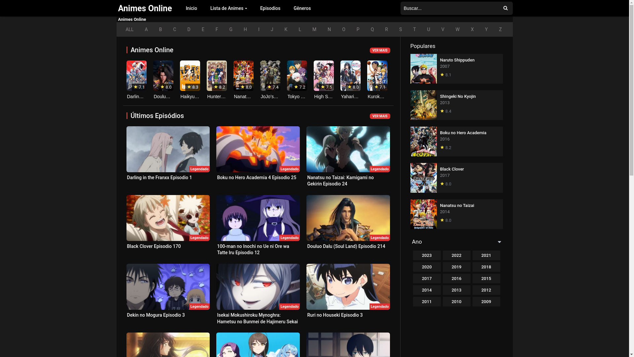Image resolution: width=634 pixels, height=357 pixels.
Task: Focus the Buscar search field
Action: (x=449, y=8)
